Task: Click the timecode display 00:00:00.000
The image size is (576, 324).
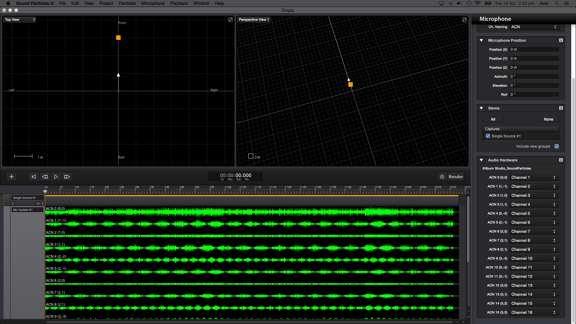Action: click(x=235, y=176)
